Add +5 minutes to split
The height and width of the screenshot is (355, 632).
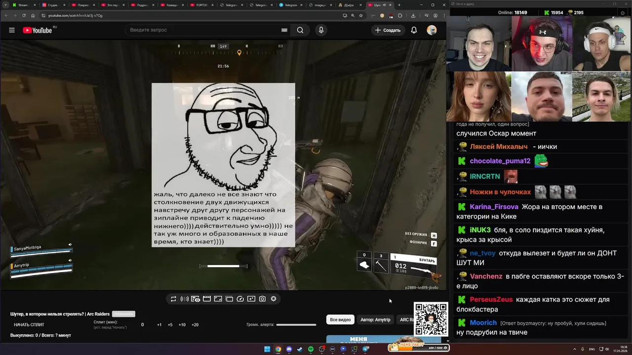point(170,325)
